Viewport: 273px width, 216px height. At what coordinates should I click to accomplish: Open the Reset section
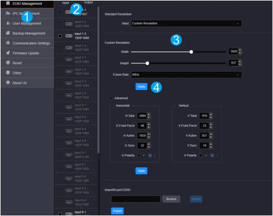coord(27,63)
